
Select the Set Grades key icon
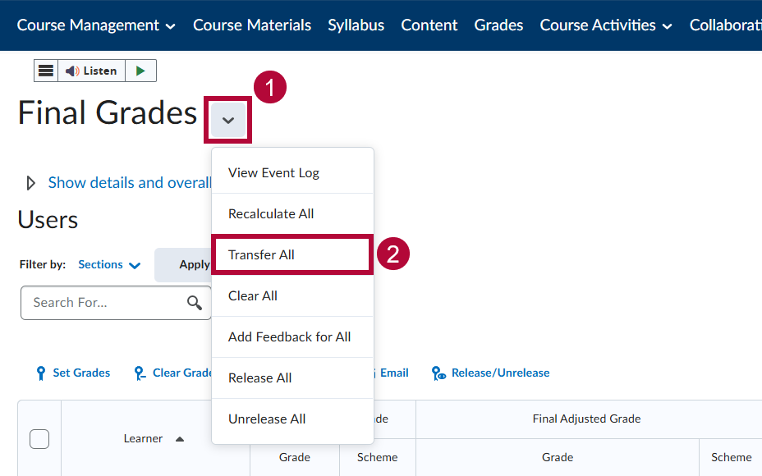point(40,373)
